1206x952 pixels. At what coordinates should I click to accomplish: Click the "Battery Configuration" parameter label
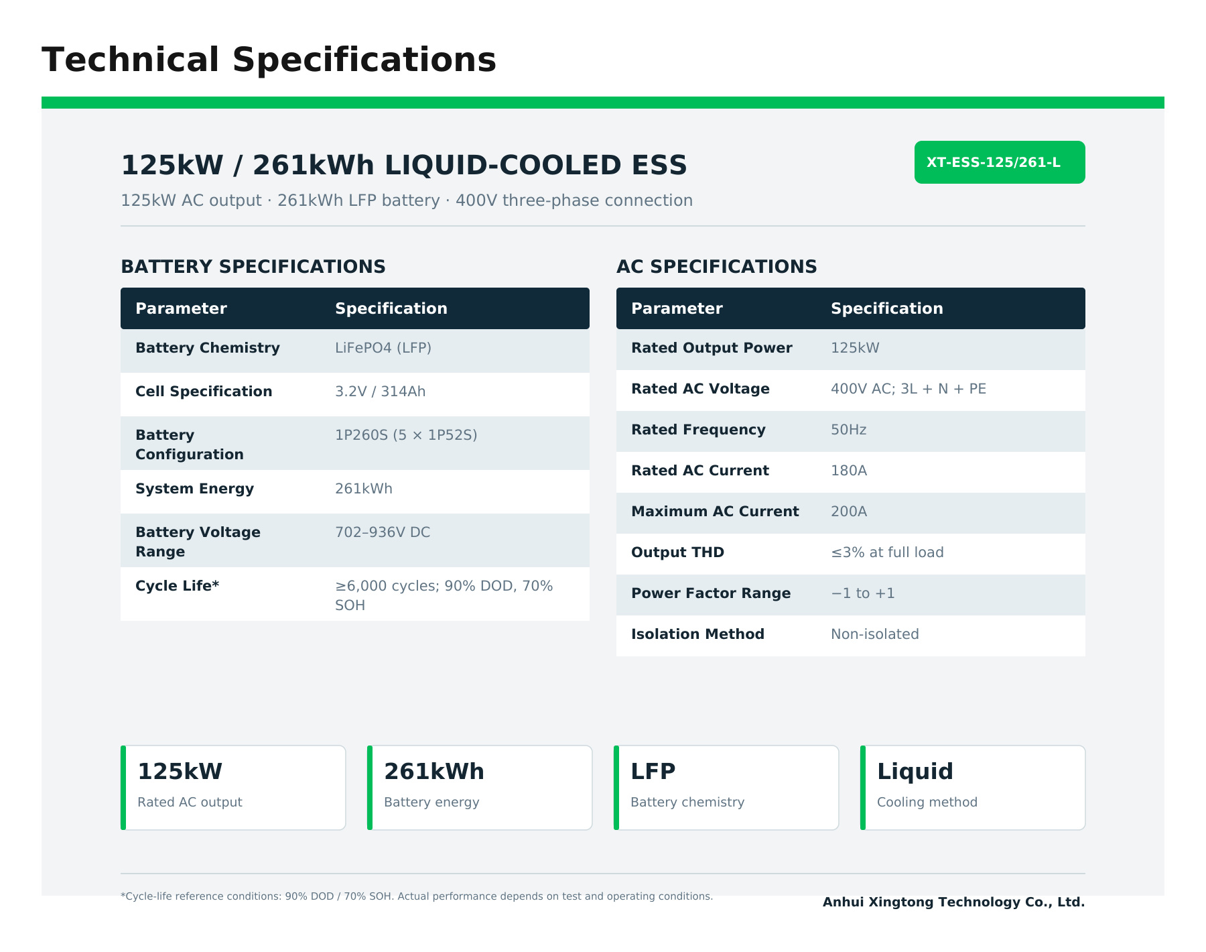click(190, 444)
